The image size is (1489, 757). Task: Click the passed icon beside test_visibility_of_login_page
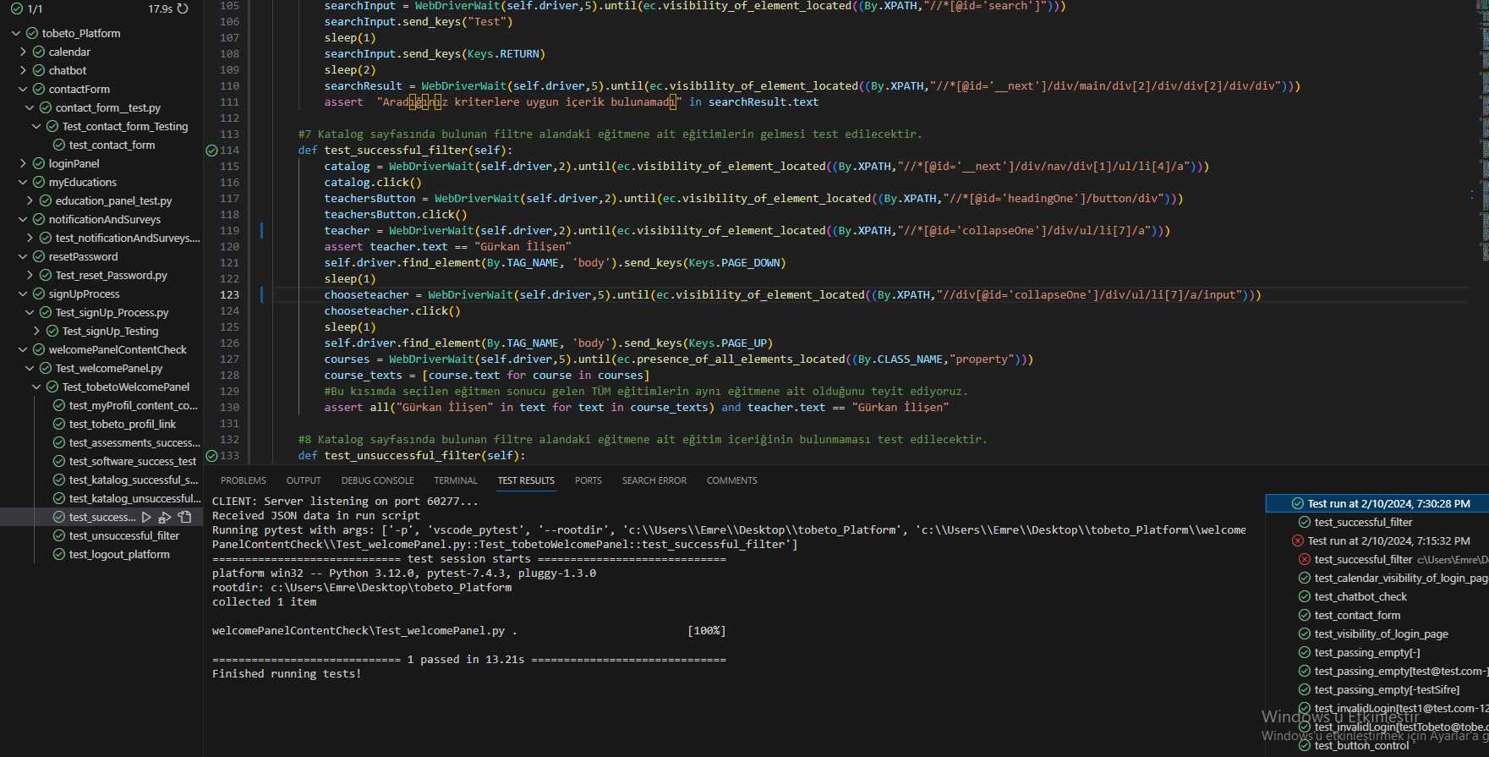(x=1305, y=634)
